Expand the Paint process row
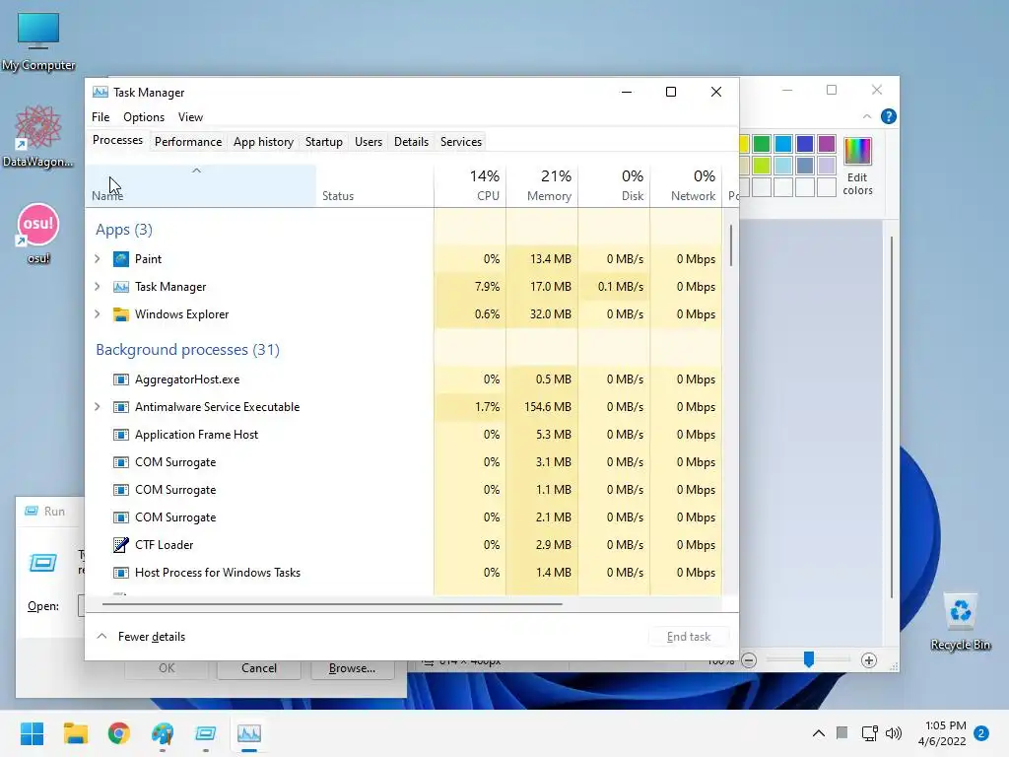 (98, 259)
